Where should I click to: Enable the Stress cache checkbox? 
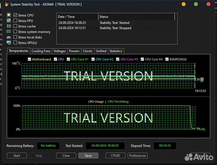[15, 26]
